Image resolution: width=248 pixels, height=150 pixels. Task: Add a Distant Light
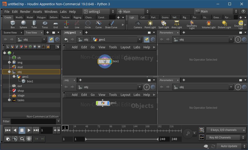tap(224, 25)
